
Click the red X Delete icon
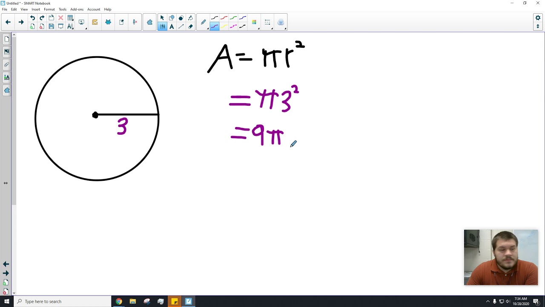pyautogui.click(x=60, y=18)
